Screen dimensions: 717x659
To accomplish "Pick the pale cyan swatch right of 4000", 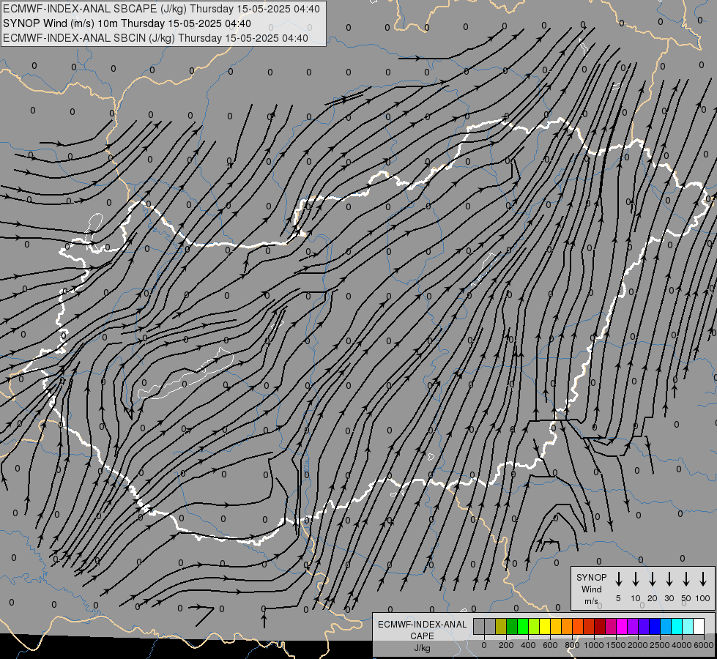I will pyautogui.click(x=687, y=626).
